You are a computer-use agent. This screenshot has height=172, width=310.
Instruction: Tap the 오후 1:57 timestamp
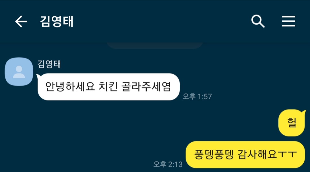197,96
